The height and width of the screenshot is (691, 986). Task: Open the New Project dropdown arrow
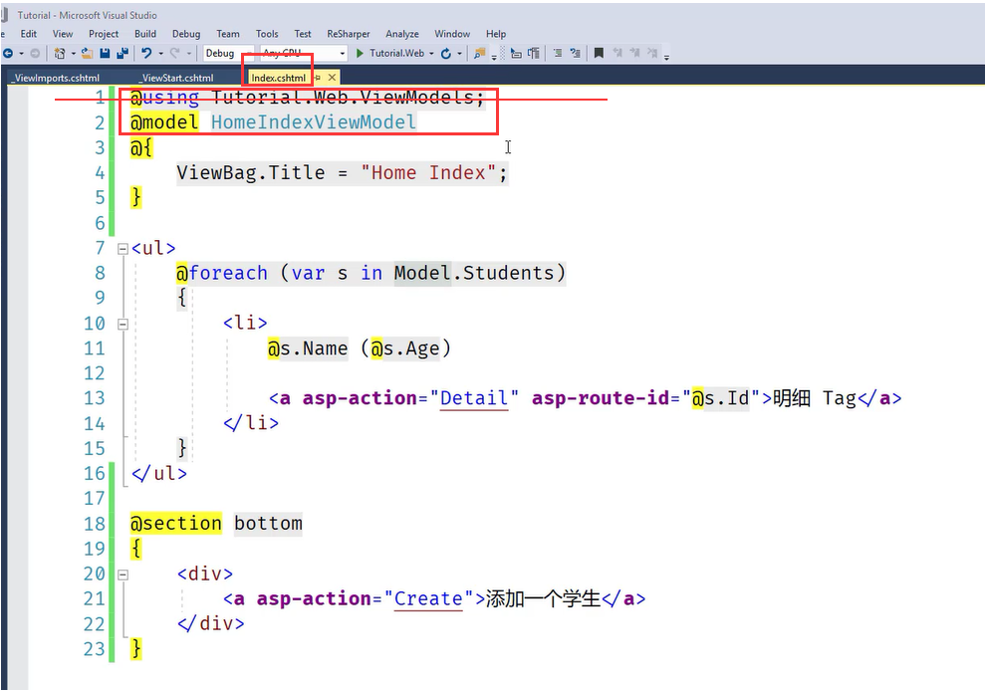coord(73,54)
